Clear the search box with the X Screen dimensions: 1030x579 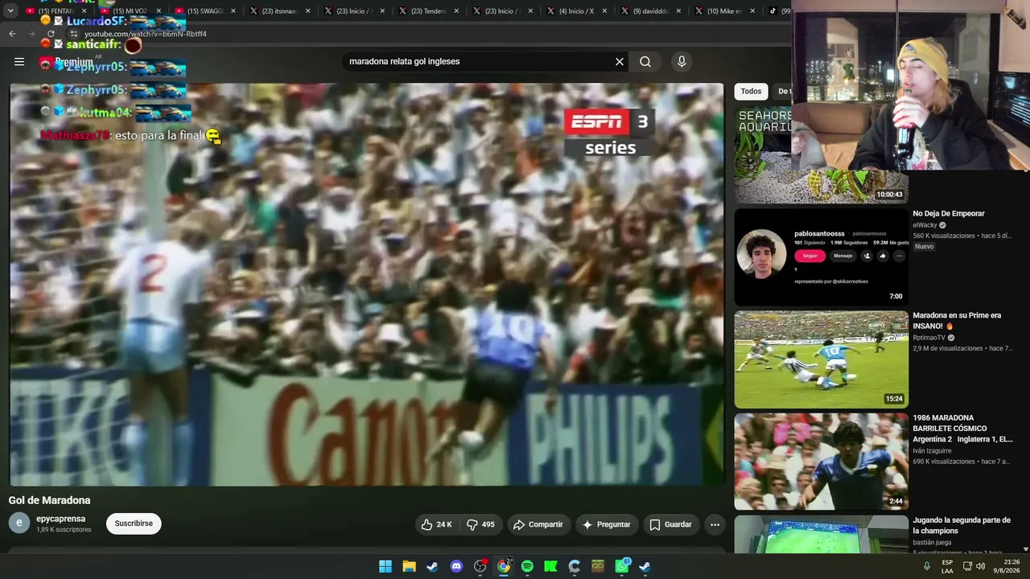620,62
